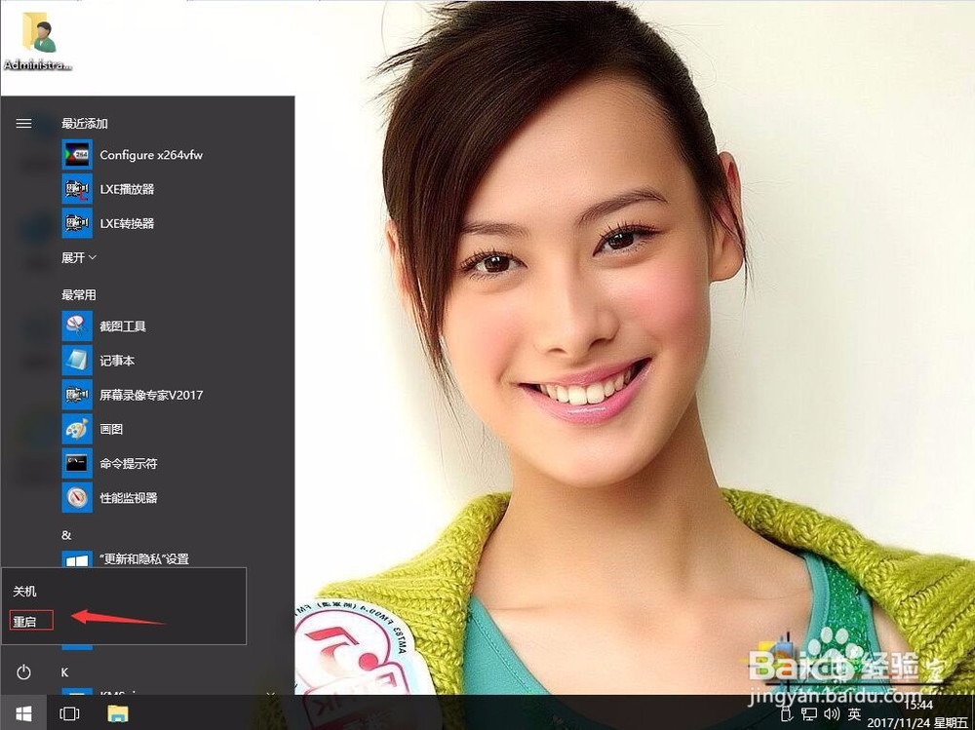The image size is (975, 730).
Task: Open Task View from the taskbar
Action: 69,713
